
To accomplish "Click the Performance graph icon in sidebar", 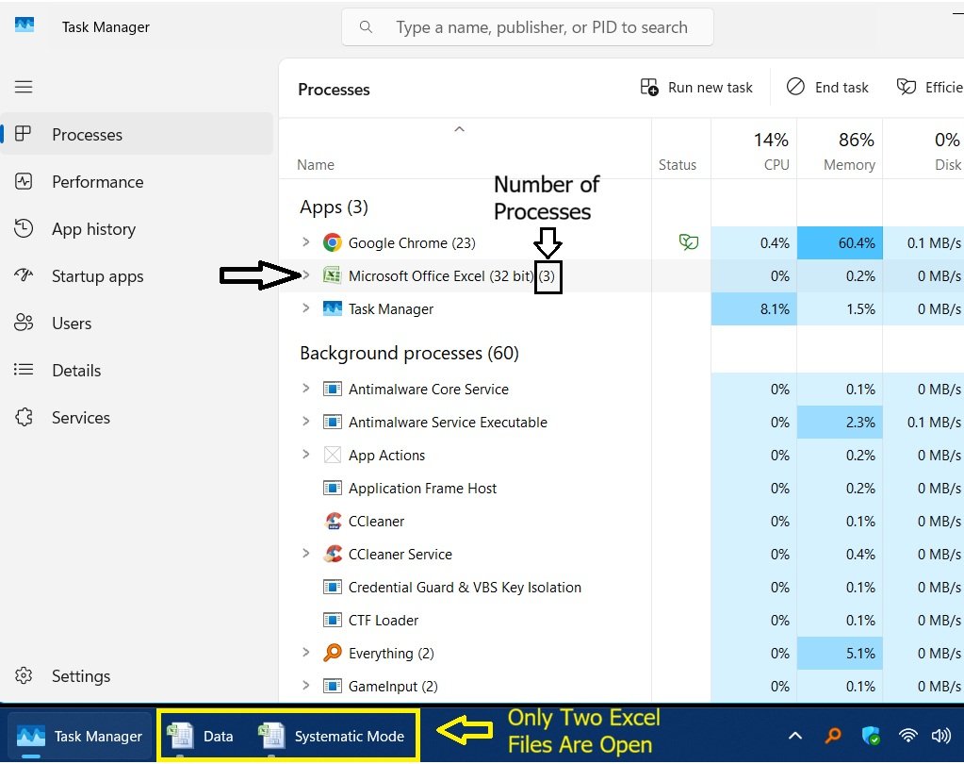I will [x=24, y=181].
